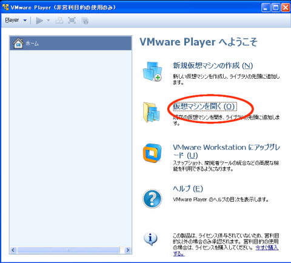Viewport: 291px width, 263px height.
Task: Click the Unity mode toolbar icon
Action: (x=85, y=21)
